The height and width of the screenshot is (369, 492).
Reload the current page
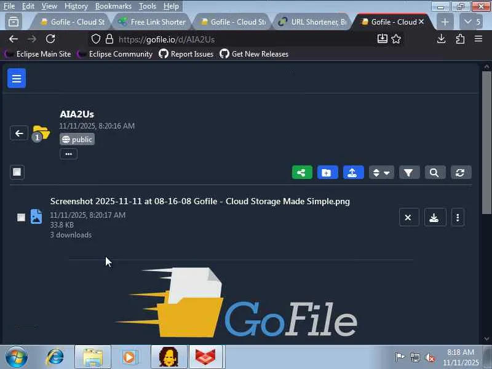(50, 39)
